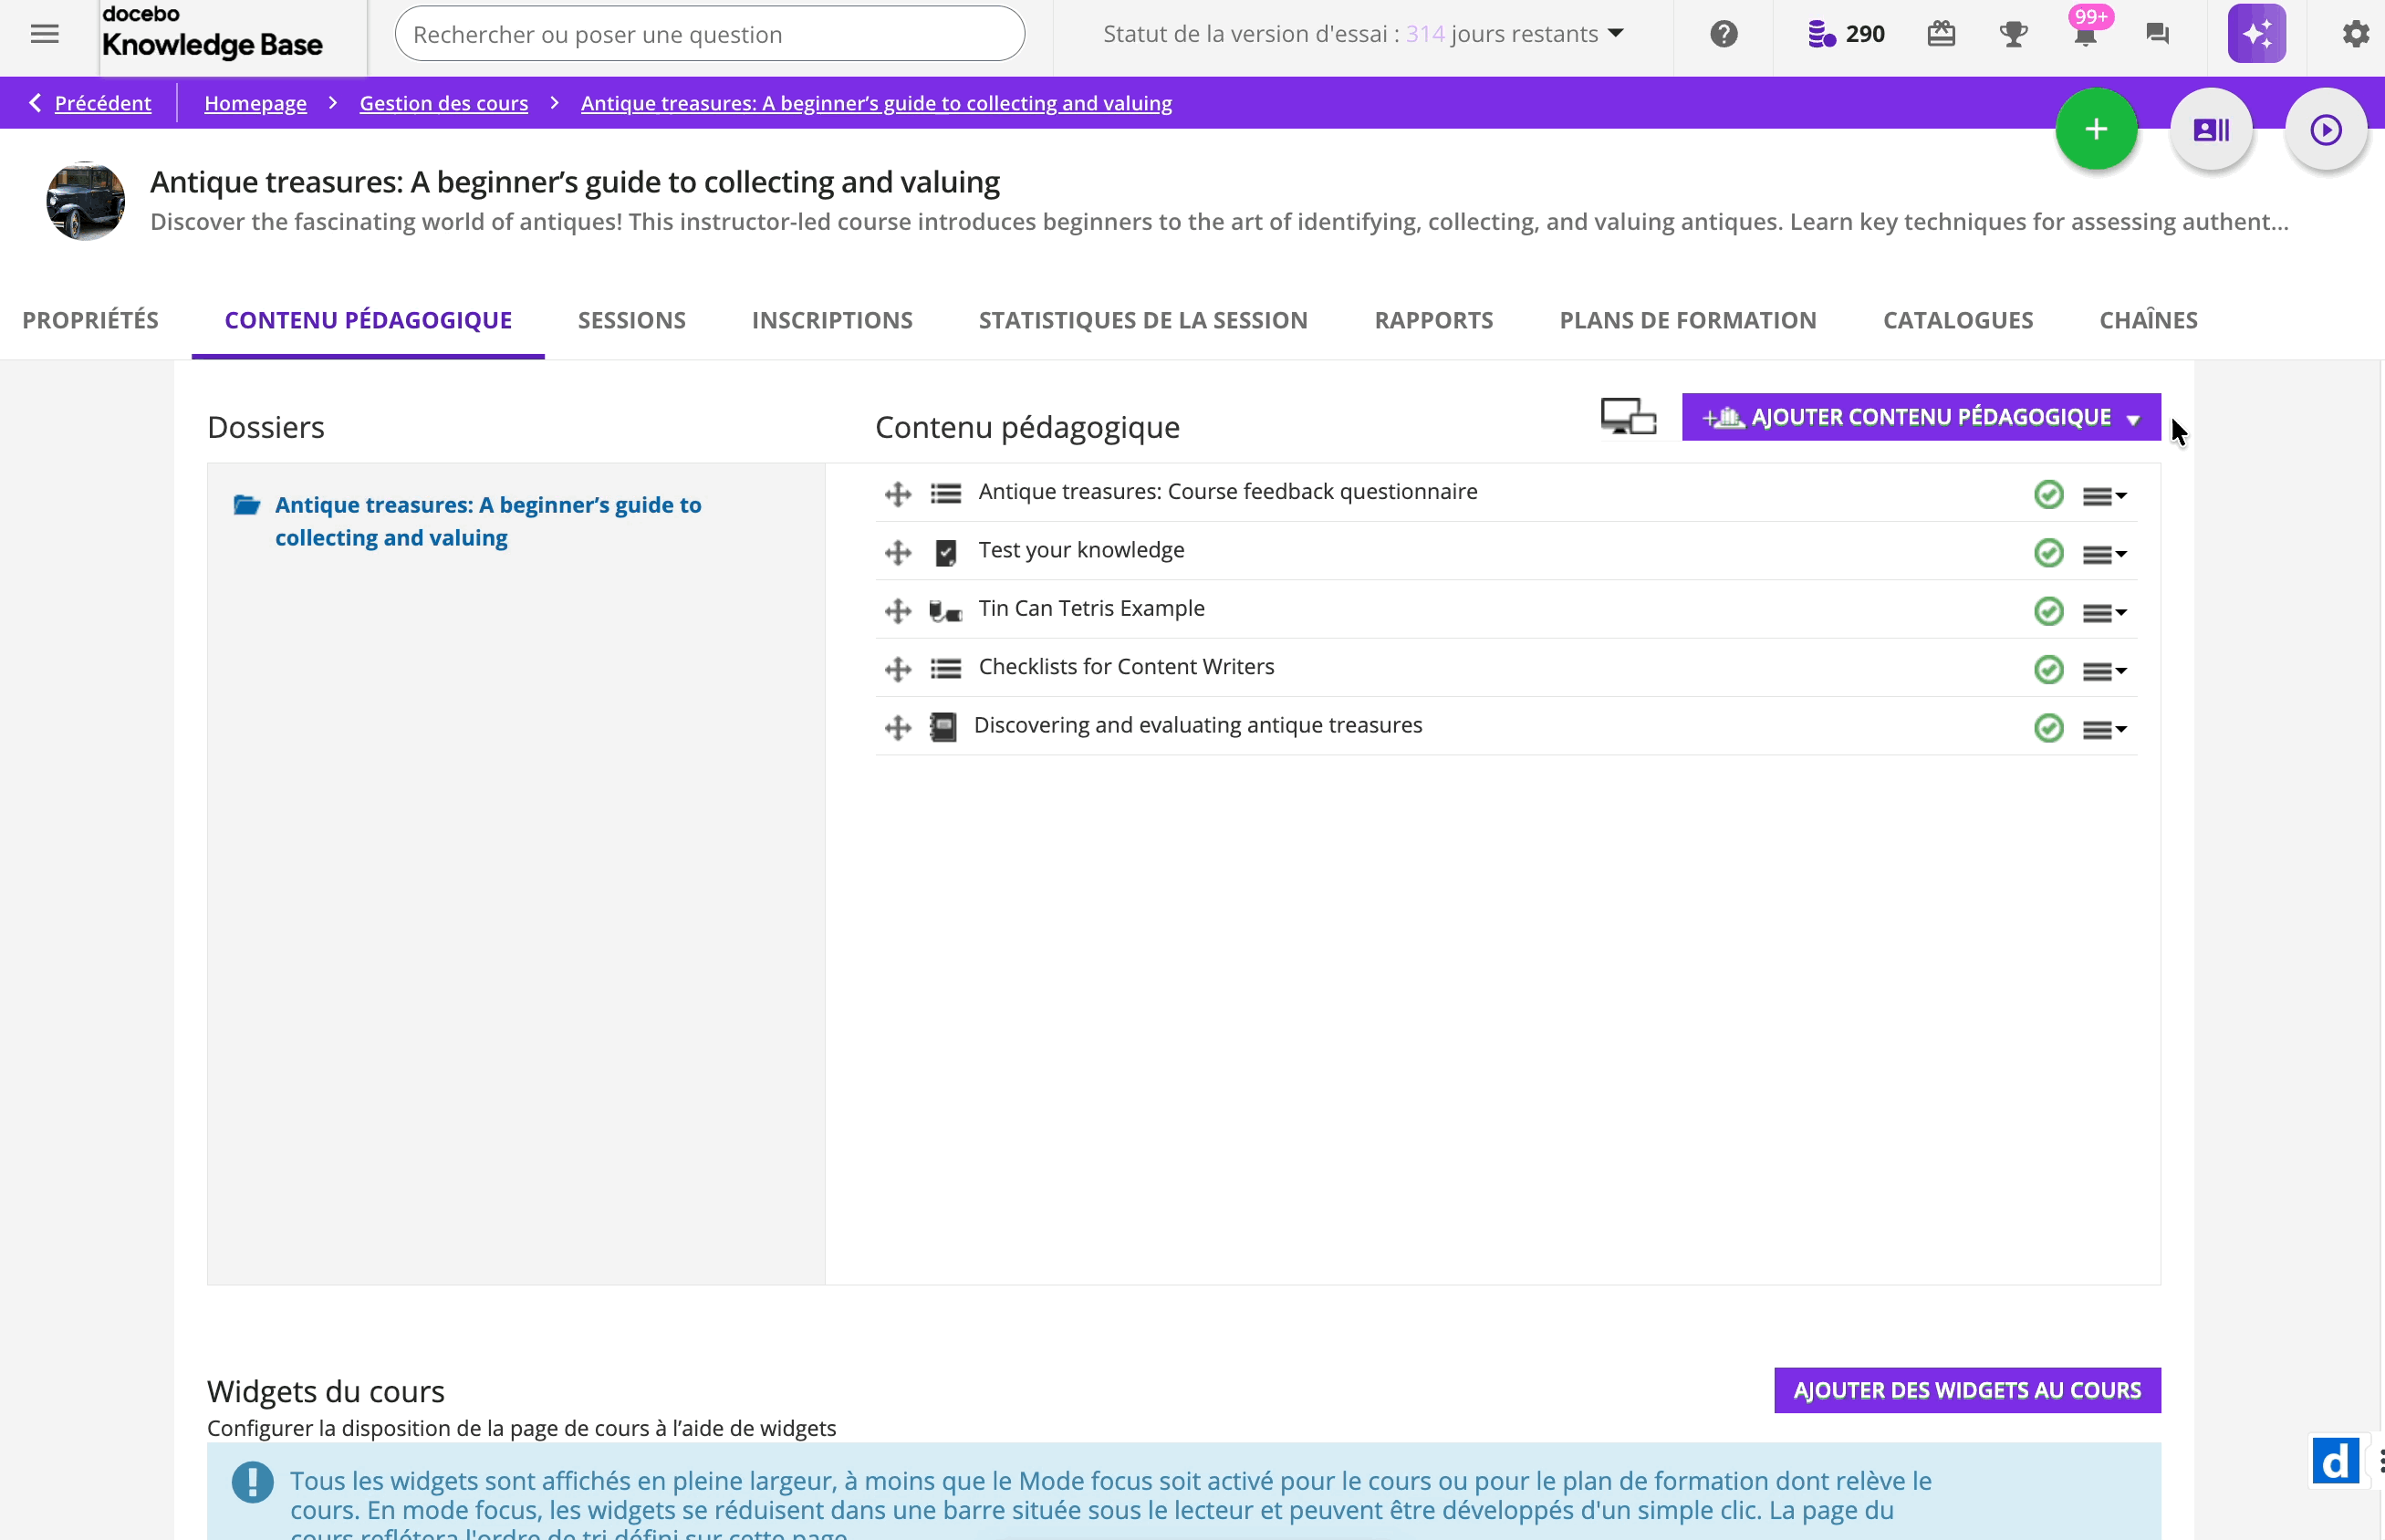Screen dimensions: 2385x1540
Task: Click the help question mark icon
Action: (1723, 34)
